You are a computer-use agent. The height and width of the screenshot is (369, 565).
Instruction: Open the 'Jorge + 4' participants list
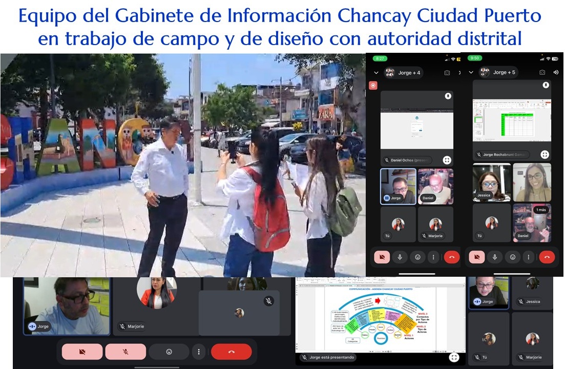click(405, 73)
